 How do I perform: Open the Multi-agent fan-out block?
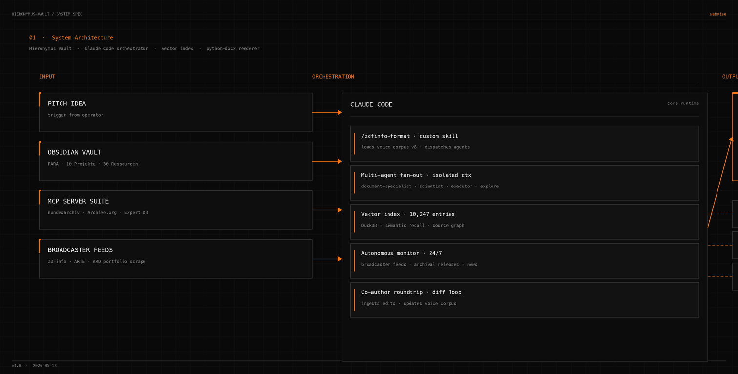pos(525,183)
